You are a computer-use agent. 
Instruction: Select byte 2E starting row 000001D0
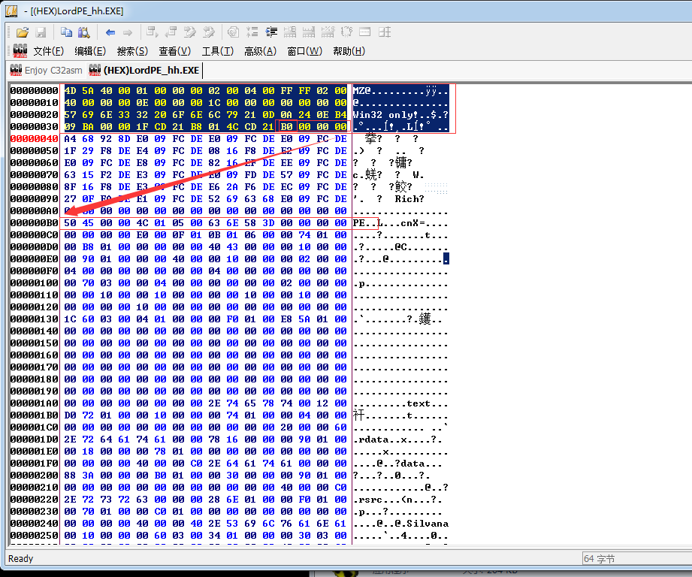70,440
